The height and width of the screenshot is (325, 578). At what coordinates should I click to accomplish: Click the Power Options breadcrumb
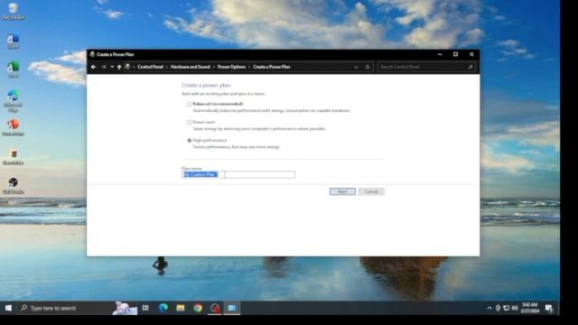231,67
